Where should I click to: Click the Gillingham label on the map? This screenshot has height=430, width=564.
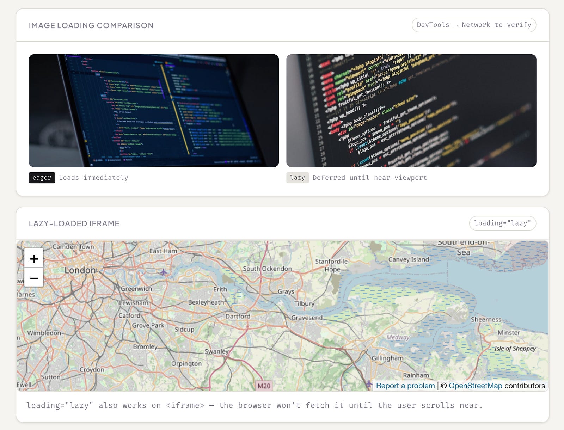point(387,358)
